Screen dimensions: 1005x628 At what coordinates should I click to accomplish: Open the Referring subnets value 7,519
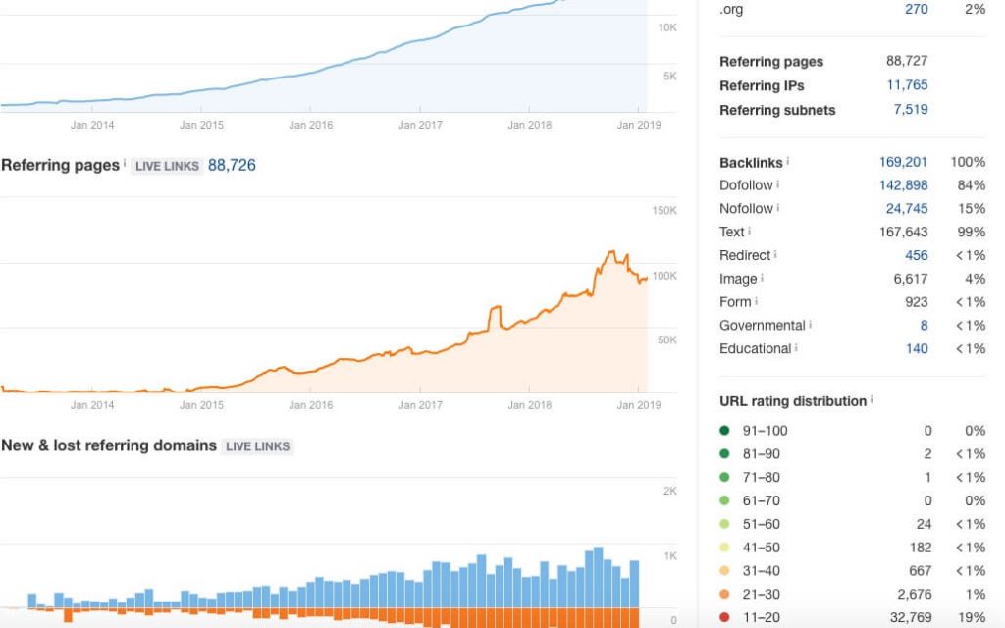pyautogui.click(x=911, y=110)
